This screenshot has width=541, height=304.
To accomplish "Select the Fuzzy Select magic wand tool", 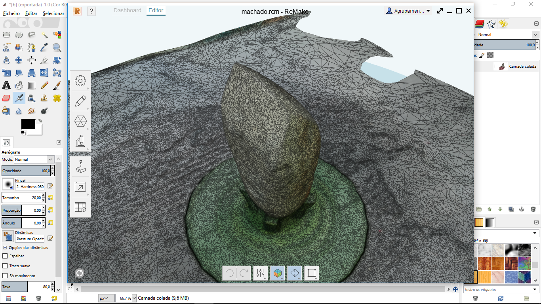I will (44, 35).
